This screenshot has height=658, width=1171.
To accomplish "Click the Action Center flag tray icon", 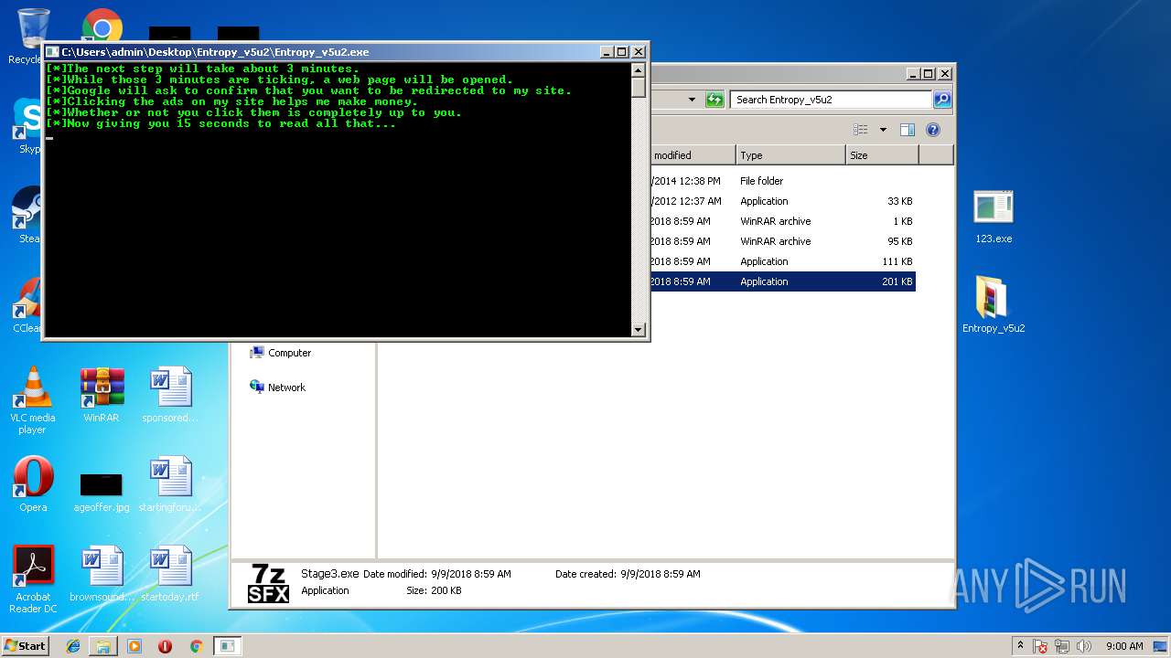I will (1040, 646).
